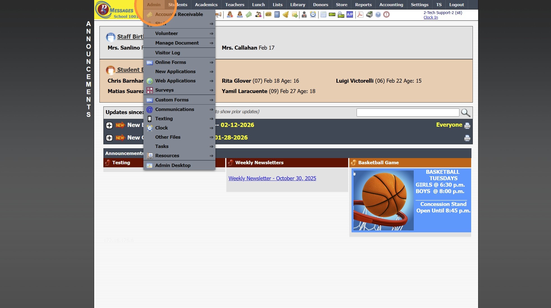Click the cash register toolbar icon
Viewport: 551px width, 308px height.
tap(369, 14)
